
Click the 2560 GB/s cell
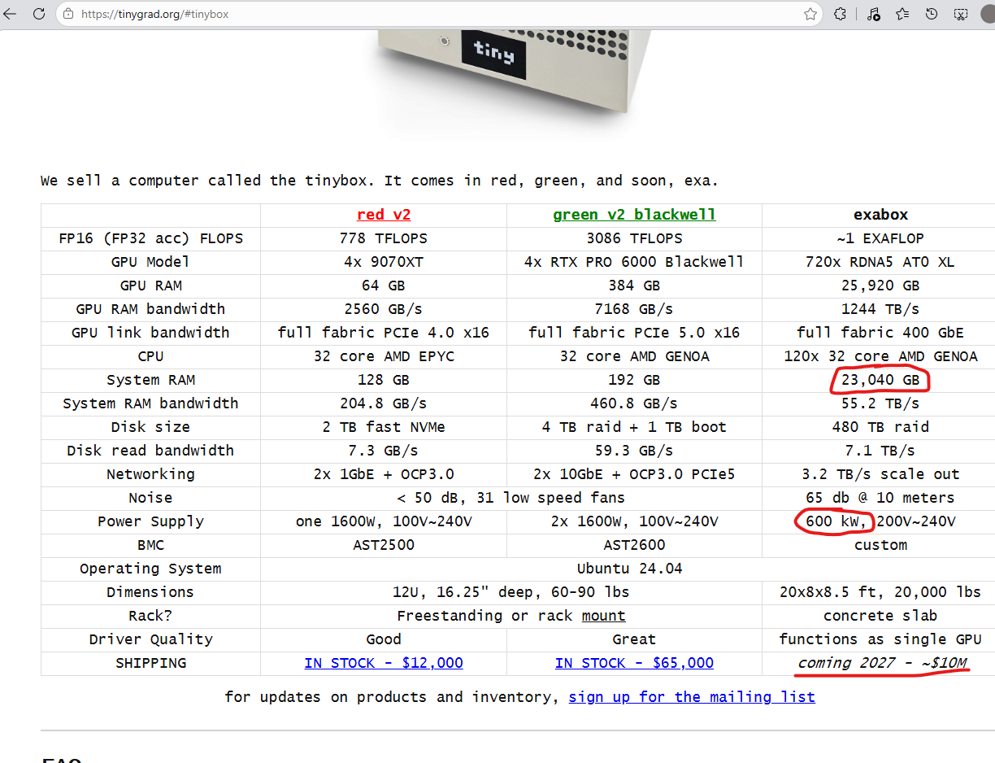(384, 309)
